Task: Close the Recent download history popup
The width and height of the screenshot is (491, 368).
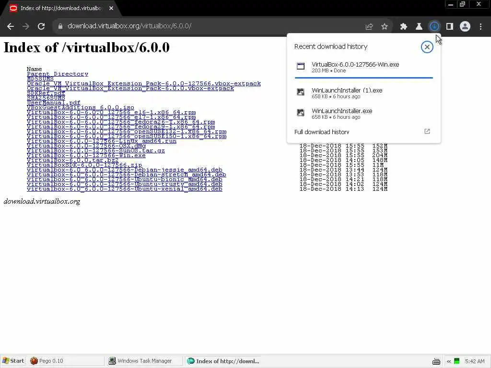Action: click(427, 47)
